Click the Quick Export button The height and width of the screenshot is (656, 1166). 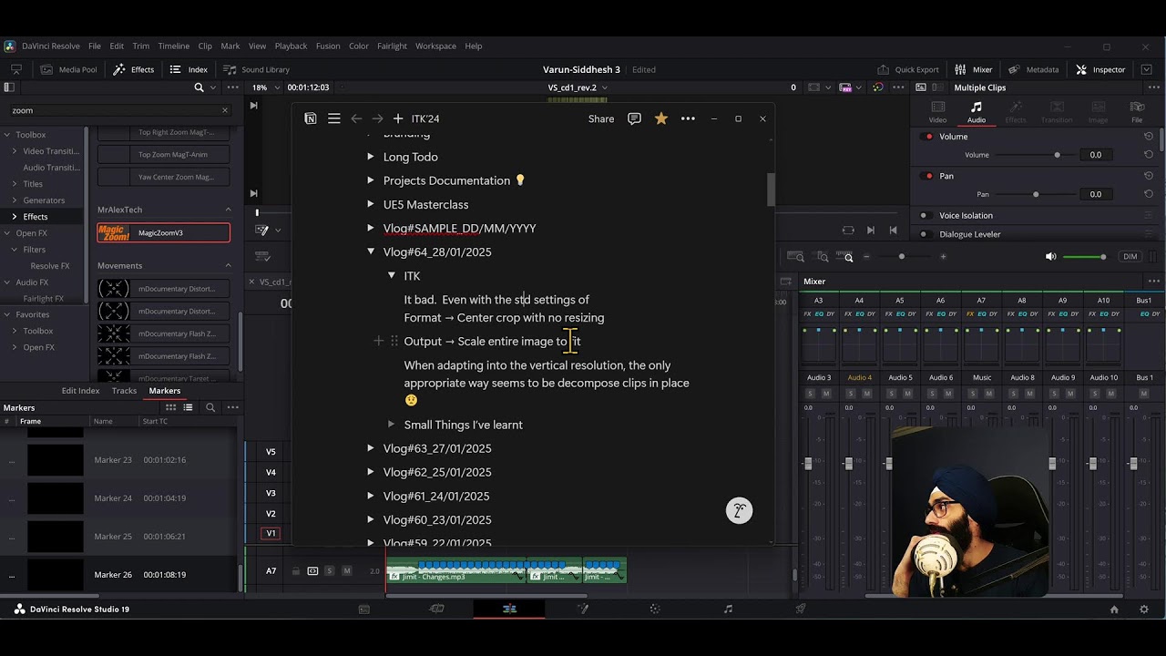tap(907, 69)
